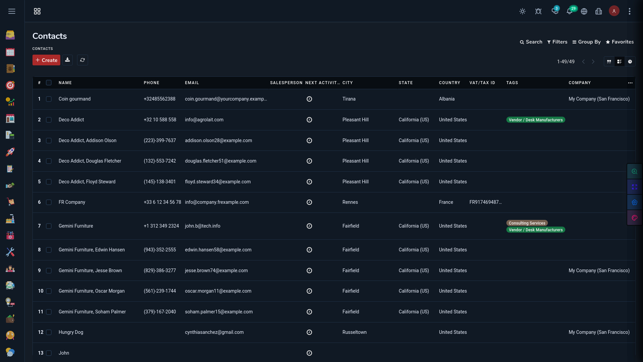Open the invoicing calculator sidebar icon
Screen dimensions: 643x362
pyautogui.click(x=10, y=135)
